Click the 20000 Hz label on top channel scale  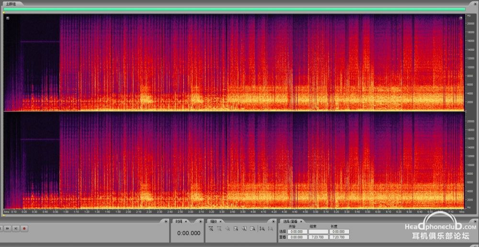pos(470,23)
